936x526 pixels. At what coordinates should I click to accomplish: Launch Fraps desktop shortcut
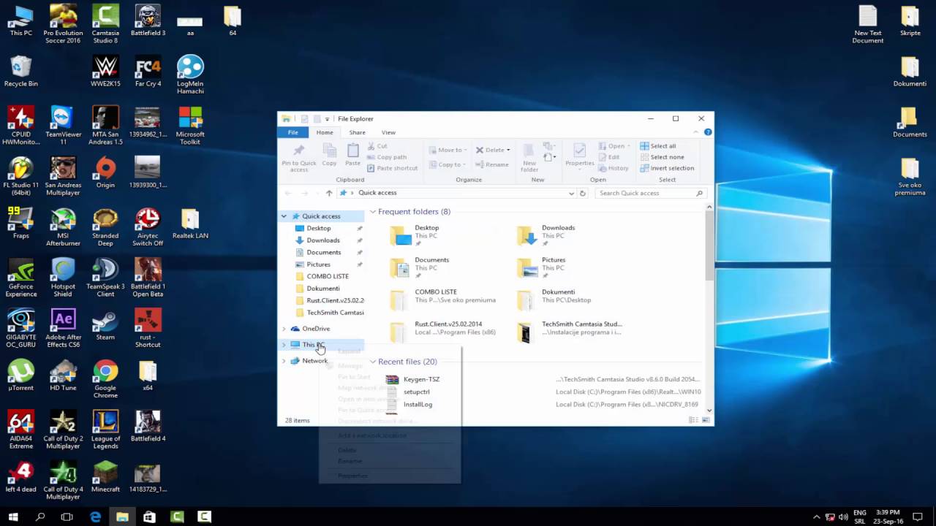pos(20,224)
